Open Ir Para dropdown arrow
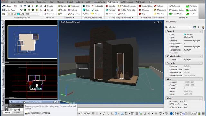The width and height of the screenshot is (206, 116). click(12, 6)
